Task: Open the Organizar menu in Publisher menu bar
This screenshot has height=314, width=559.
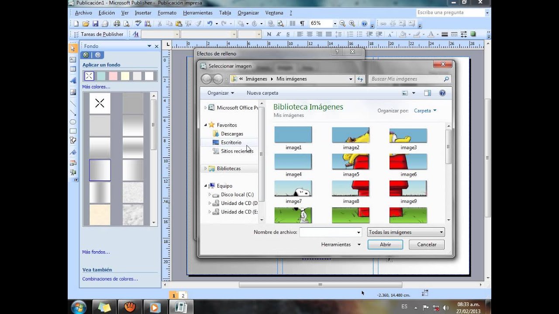Action: pos(248,13)
